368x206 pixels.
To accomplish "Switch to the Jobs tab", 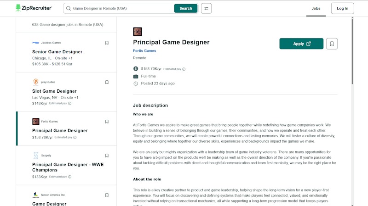I will pyautogui.click(x=316, y=8).
